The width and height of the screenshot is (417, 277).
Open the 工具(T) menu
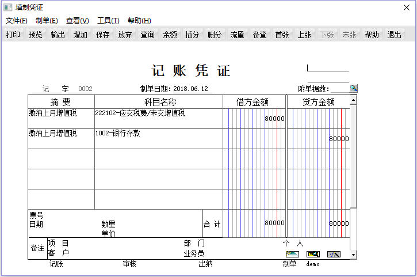[108, 21]
